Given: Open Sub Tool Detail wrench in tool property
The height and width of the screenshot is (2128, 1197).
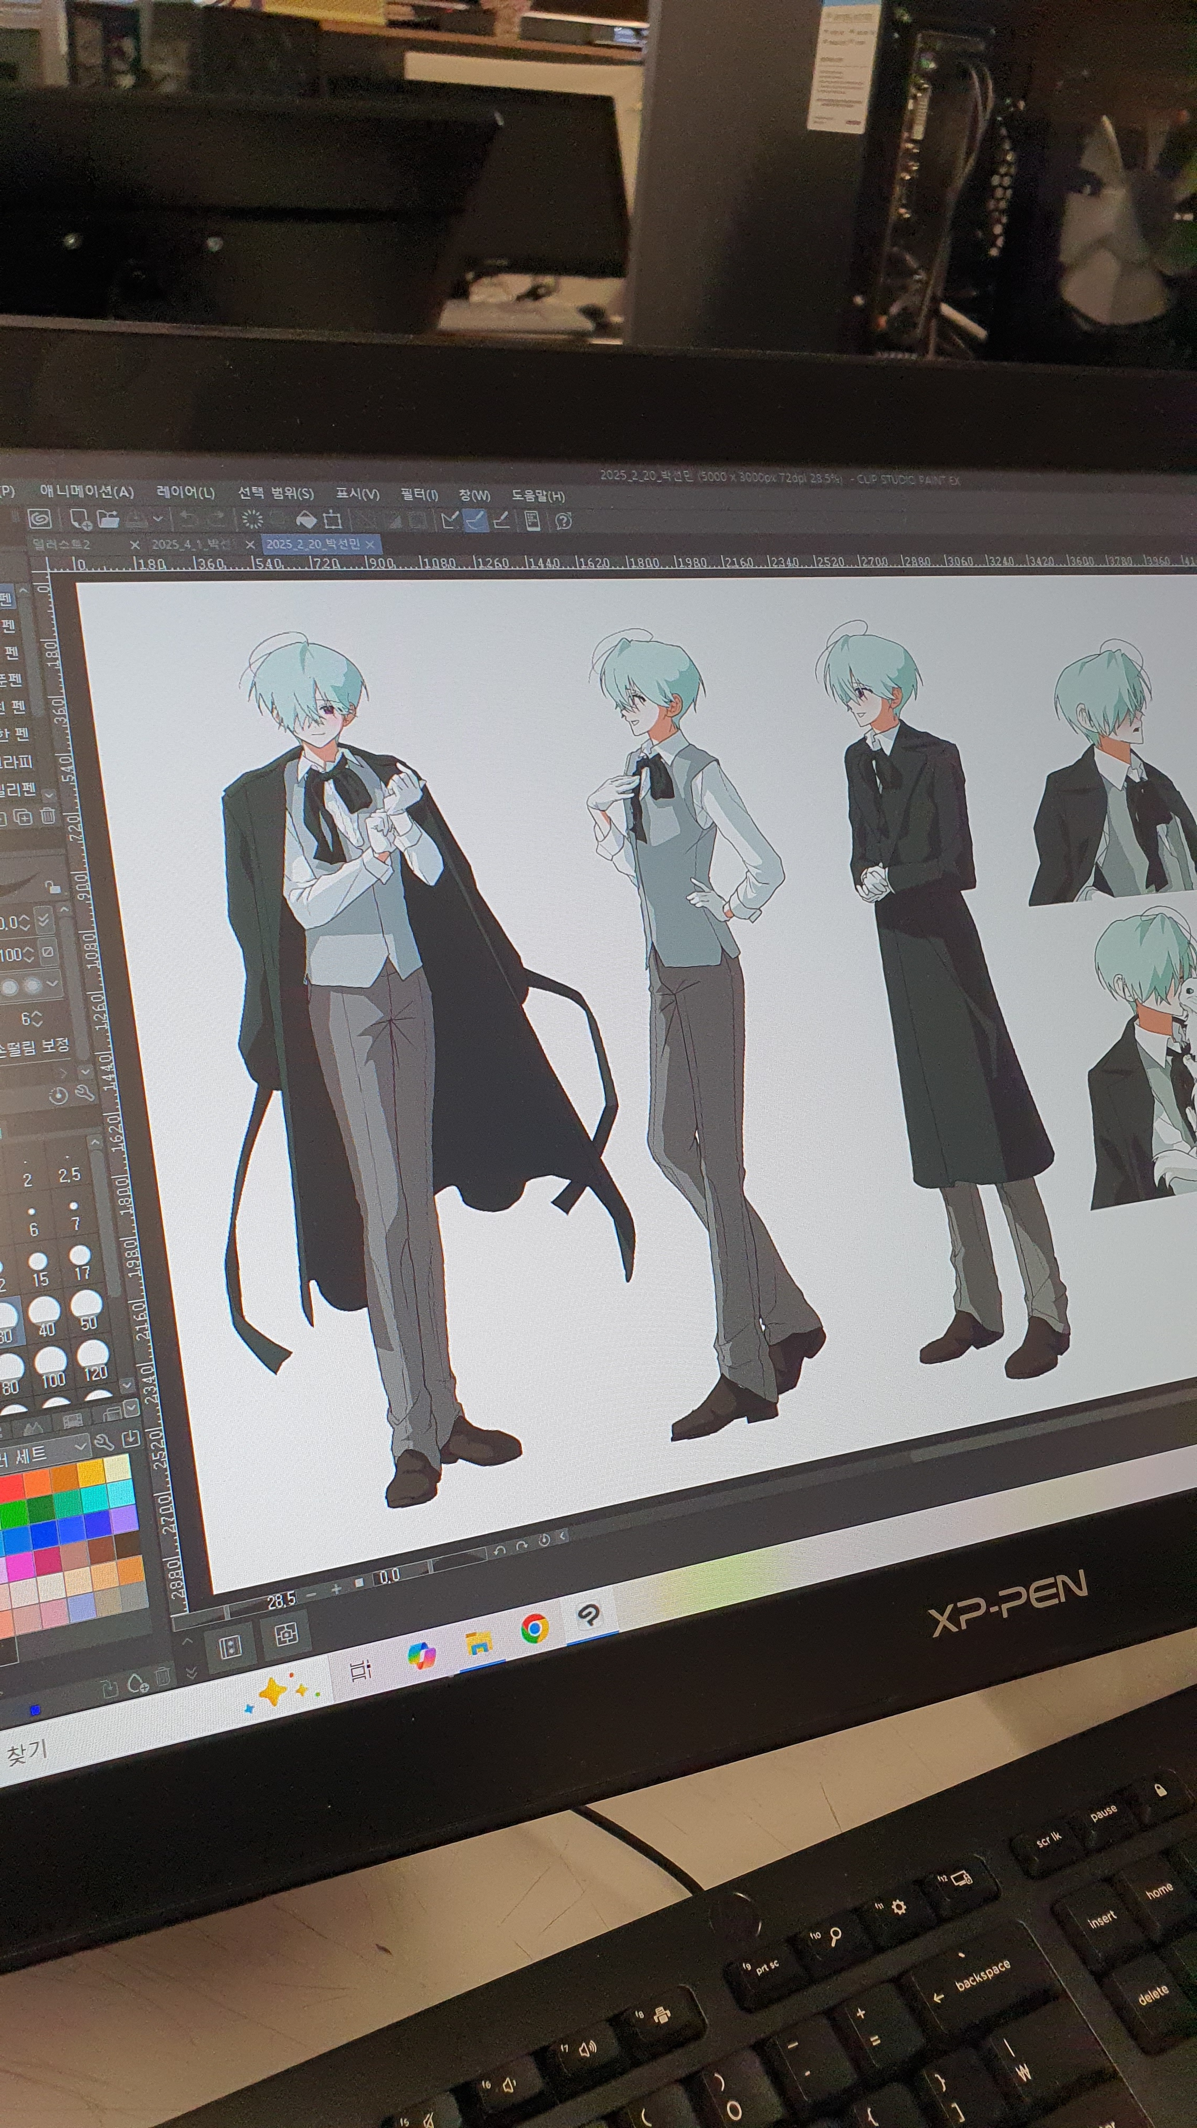Looking at the screenshot, I should coord(84,1094).
